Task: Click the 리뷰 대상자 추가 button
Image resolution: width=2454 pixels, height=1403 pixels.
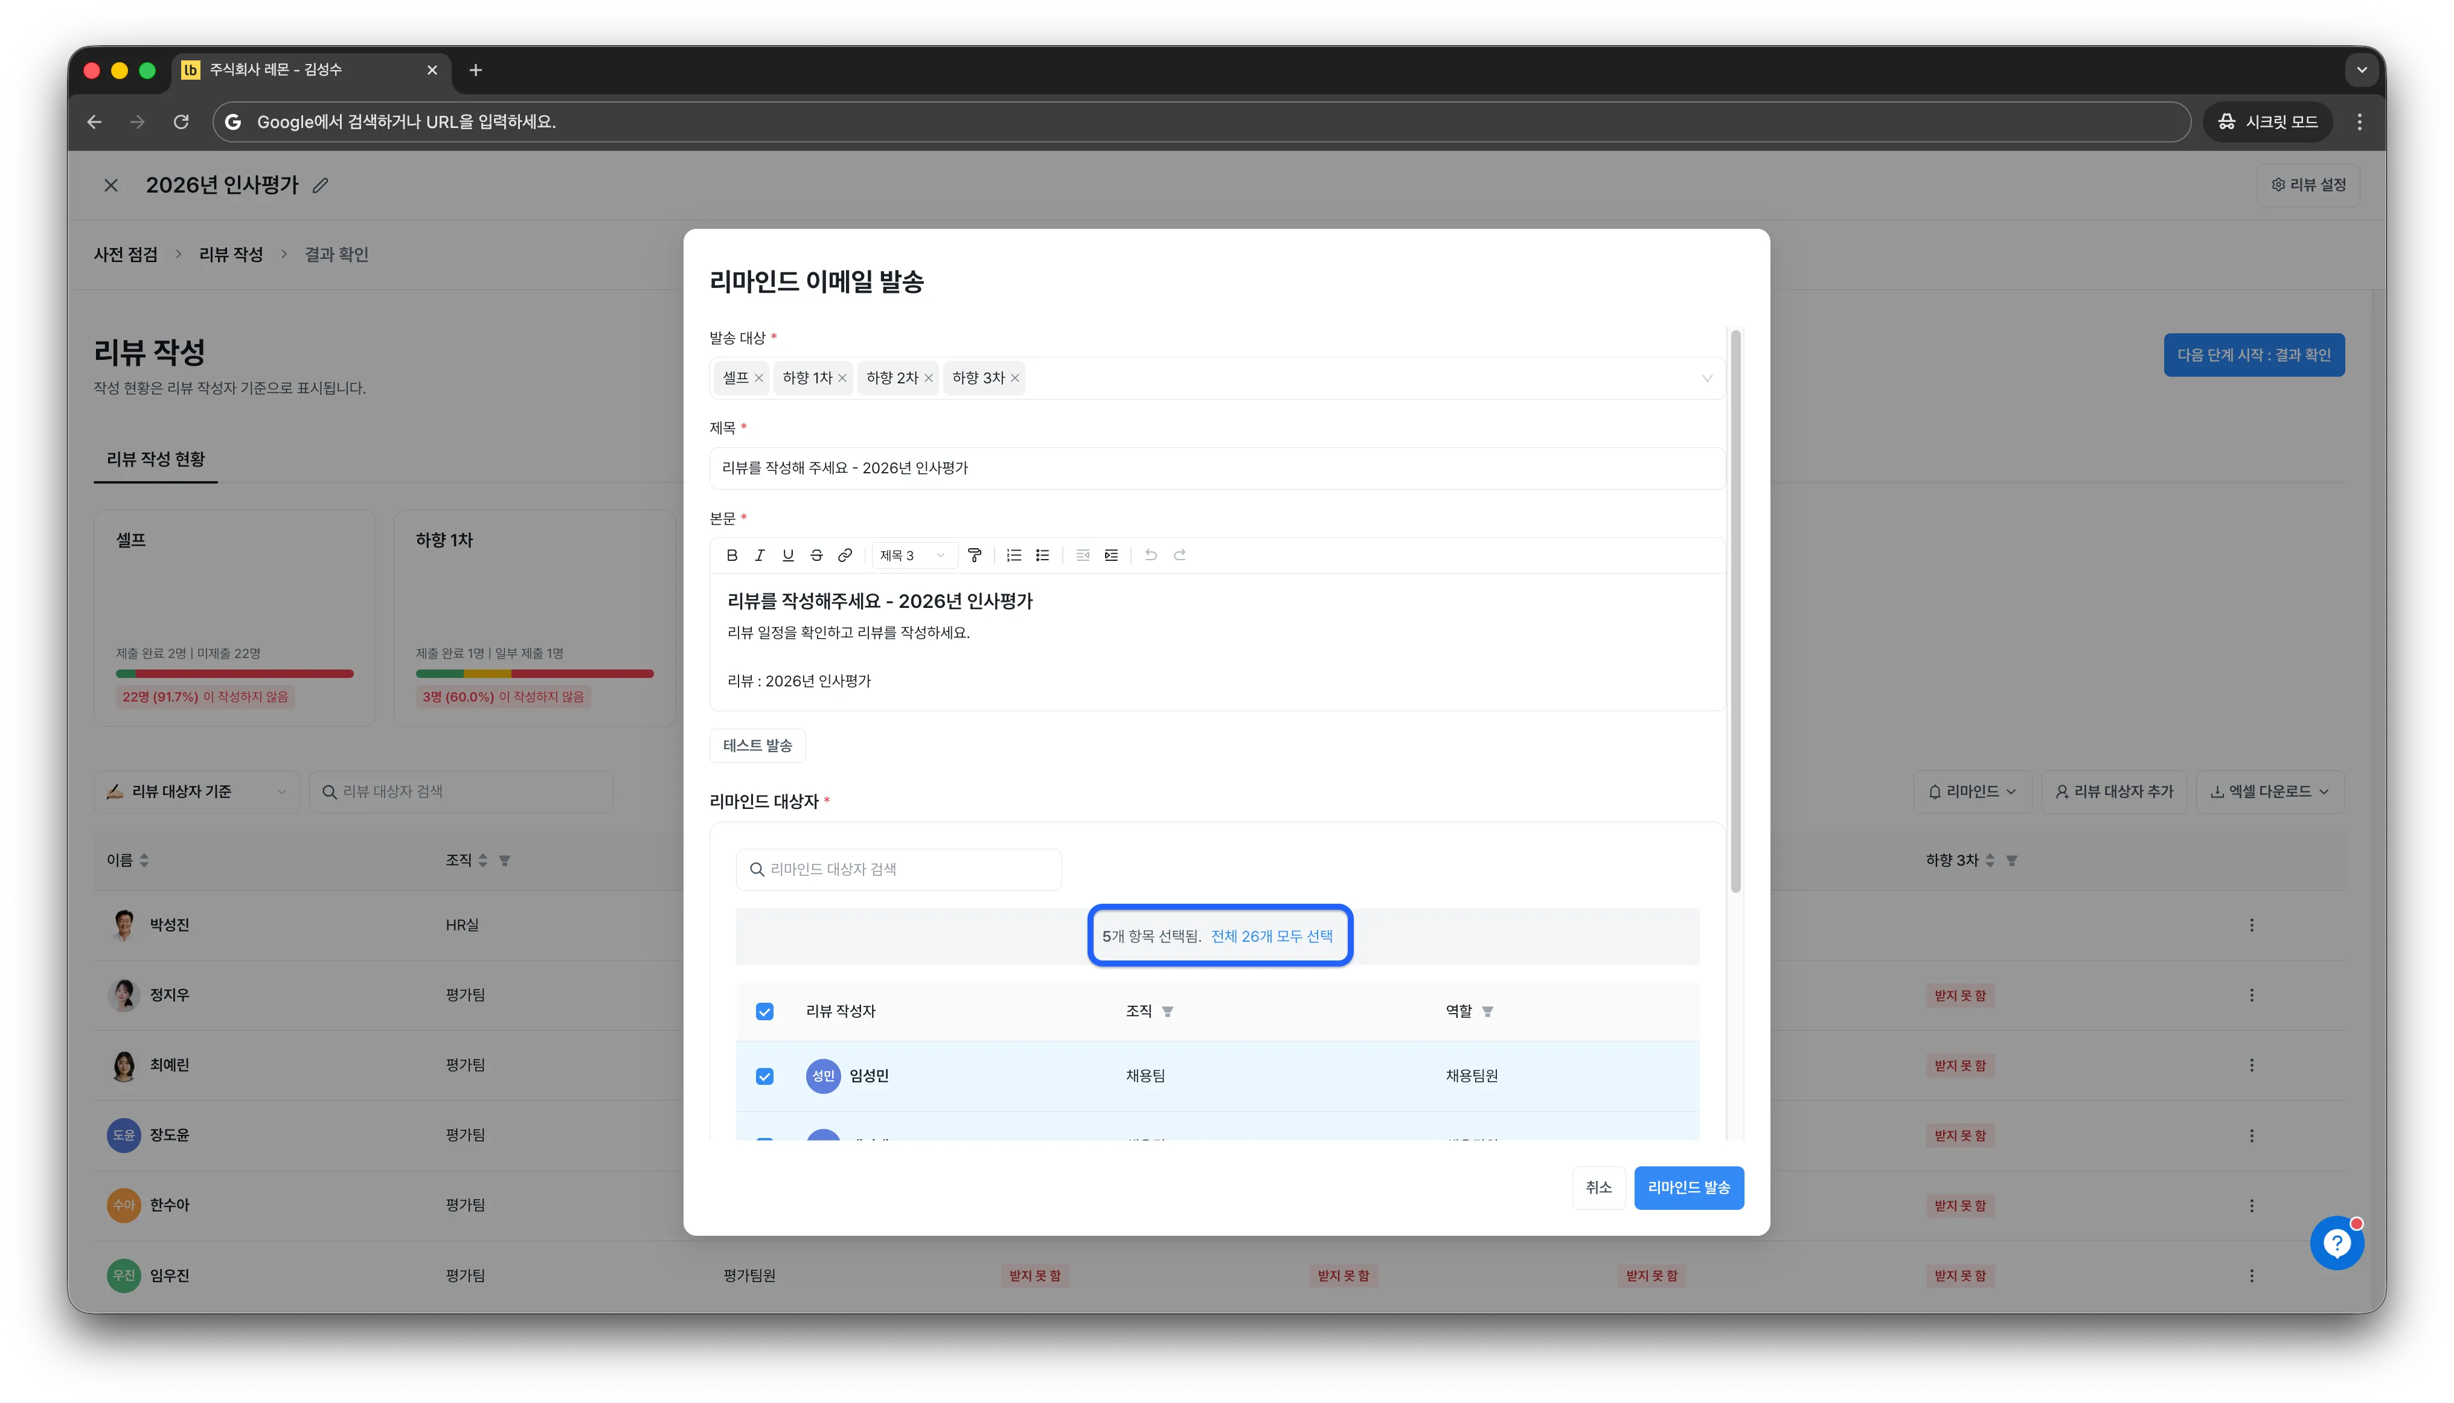Action: click(x=2114, y=791)
